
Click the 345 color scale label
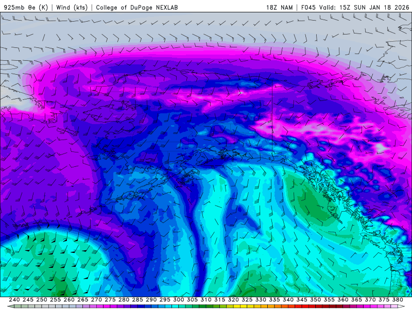[302, 300]
